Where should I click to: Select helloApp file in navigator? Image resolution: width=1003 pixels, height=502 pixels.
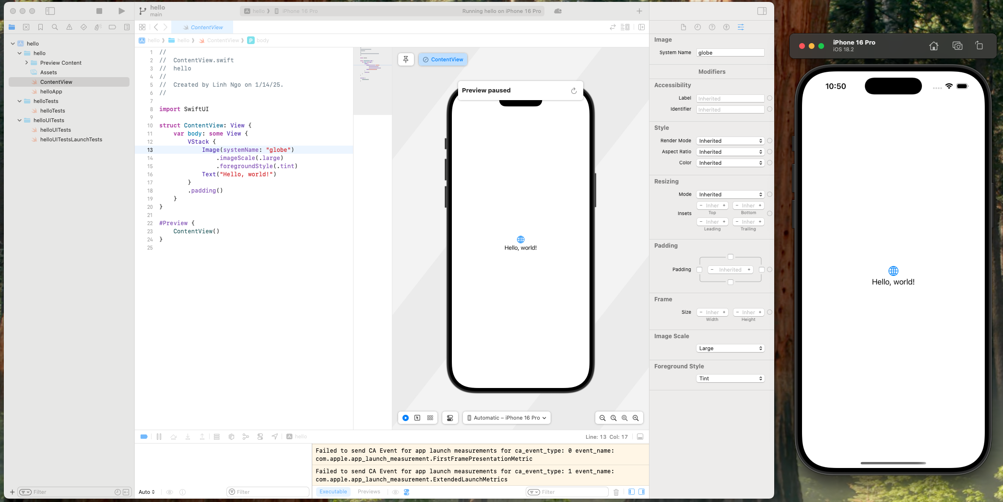(x=51, y=91)
